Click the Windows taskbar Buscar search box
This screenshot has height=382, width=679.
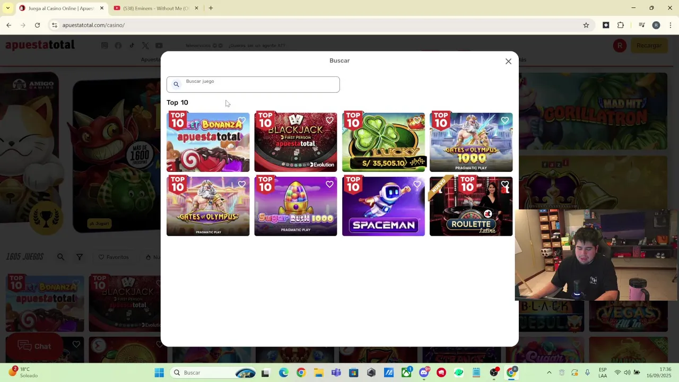214,372
